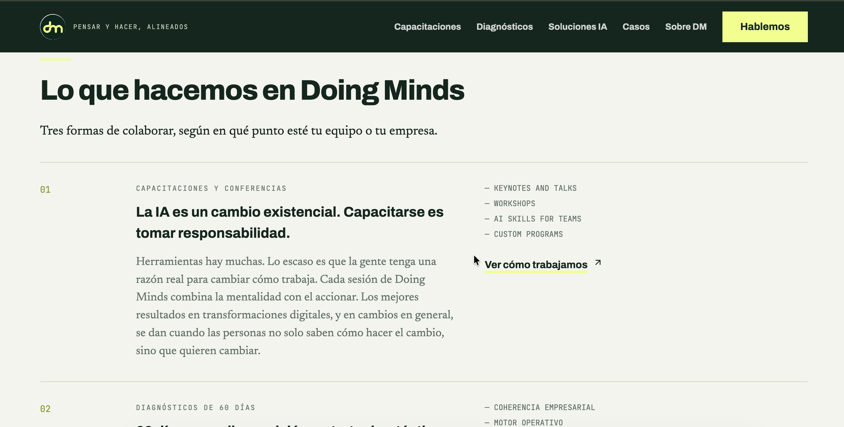This screenshot has height=427, width=844.
Task: Click the paragraph starting Herramientas hay muchas
Action: [x=295, y=306]
